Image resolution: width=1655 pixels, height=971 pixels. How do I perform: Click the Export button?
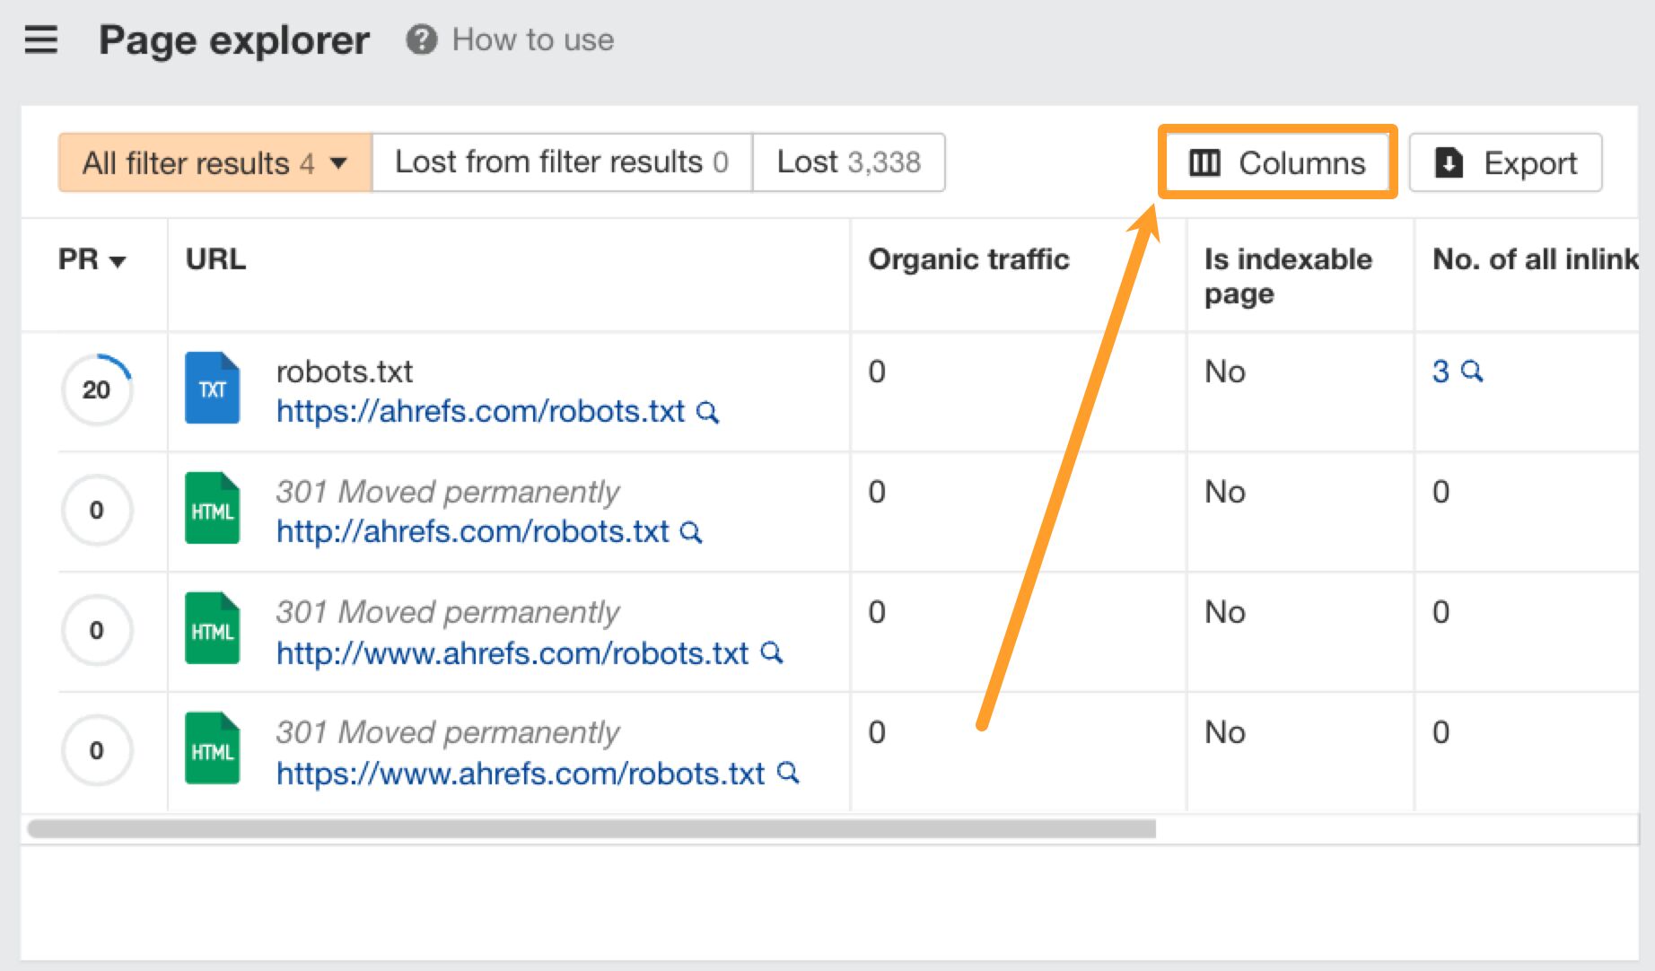[1504, 162]
